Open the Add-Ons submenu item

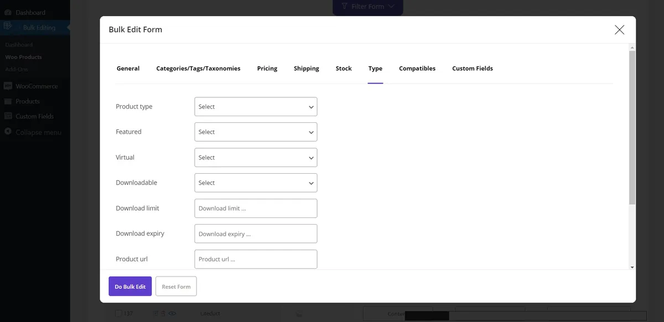tap(17, 69)
